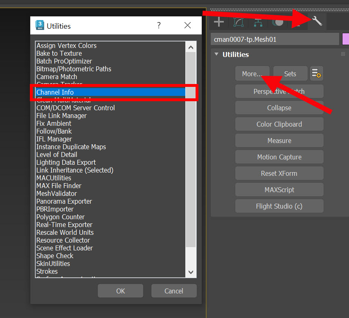This screenshot has width=349, height=318.
Task: Click the Utilities dialog help question mark
Action: point(159,25)
